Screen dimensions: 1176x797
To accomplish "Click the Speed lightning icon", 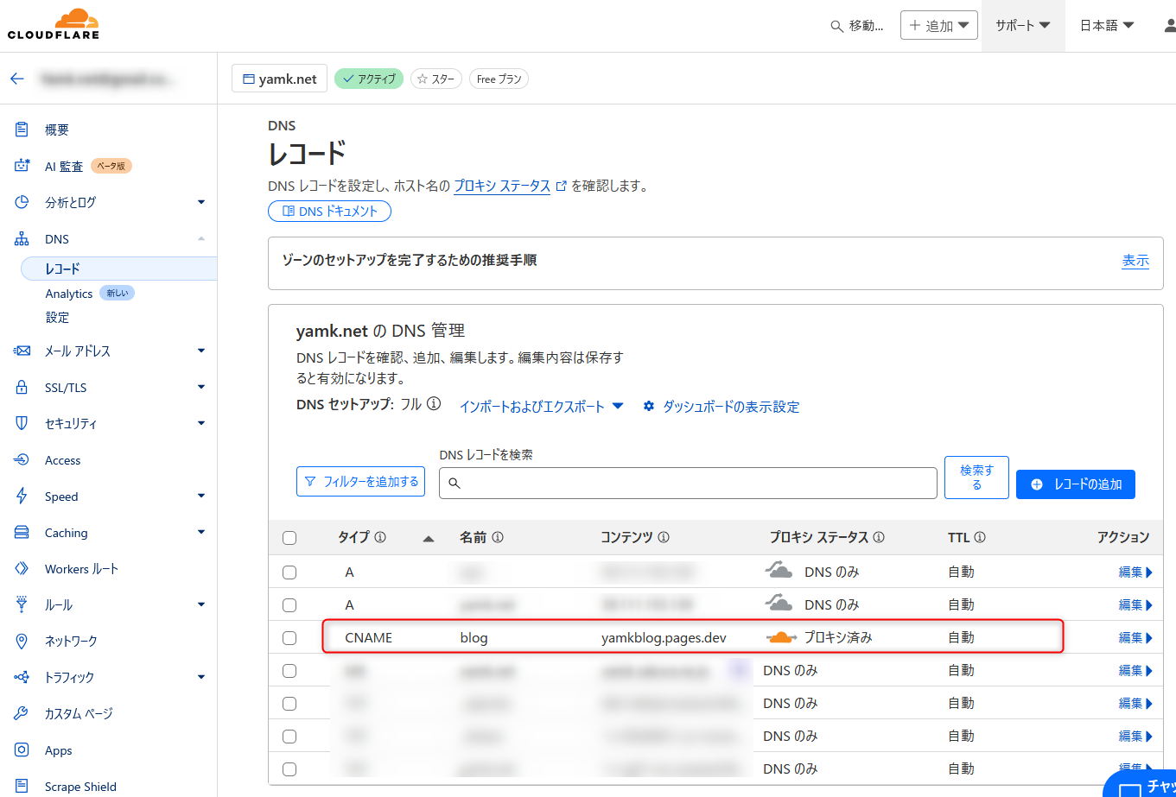I will click(x=22, y=497).
